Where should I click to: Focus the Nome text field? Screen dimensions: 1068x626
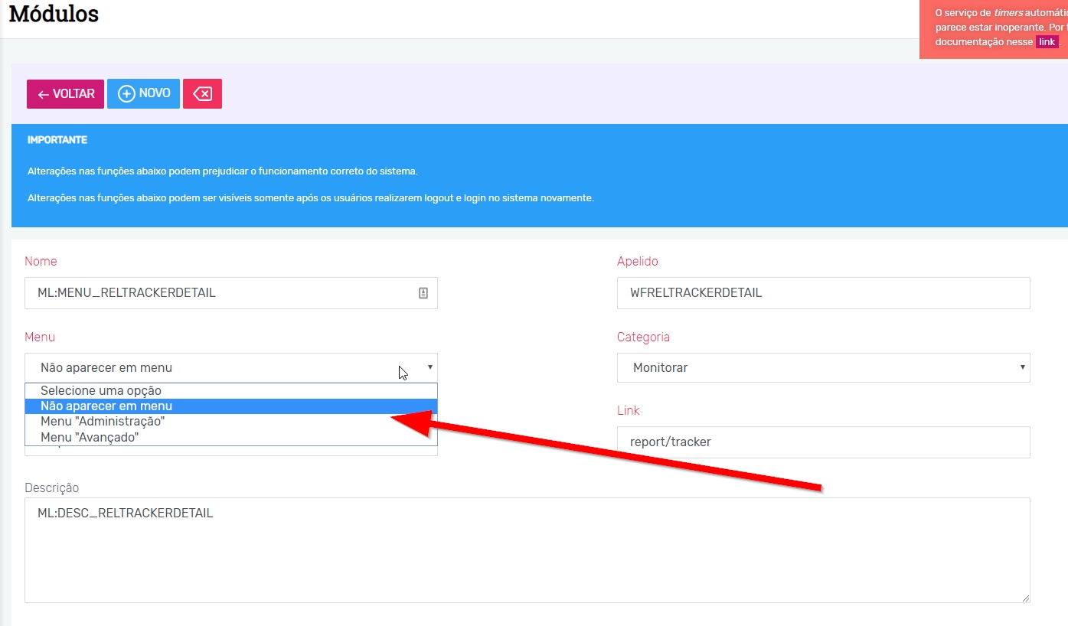pyautogui.click(x=222, y=293)
